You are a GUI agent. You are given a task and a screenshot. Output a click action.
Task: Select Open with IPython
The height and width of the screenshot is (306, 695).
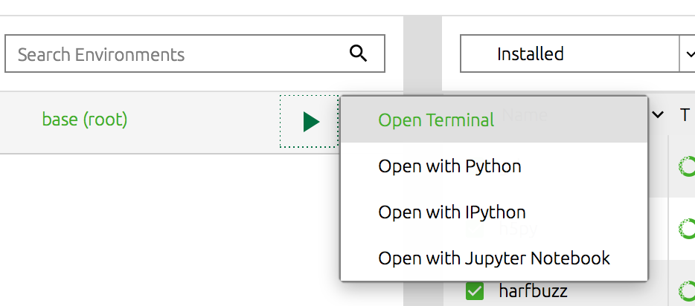tap(452, 212)
